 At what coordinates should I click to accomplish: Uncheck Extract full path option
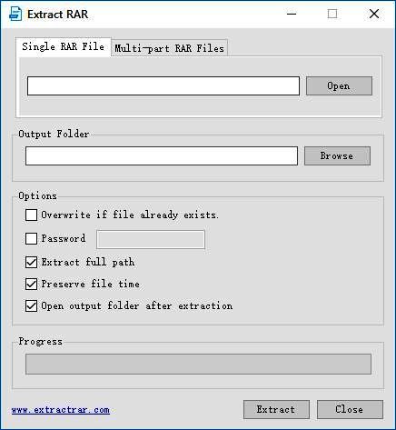point(31,262)
